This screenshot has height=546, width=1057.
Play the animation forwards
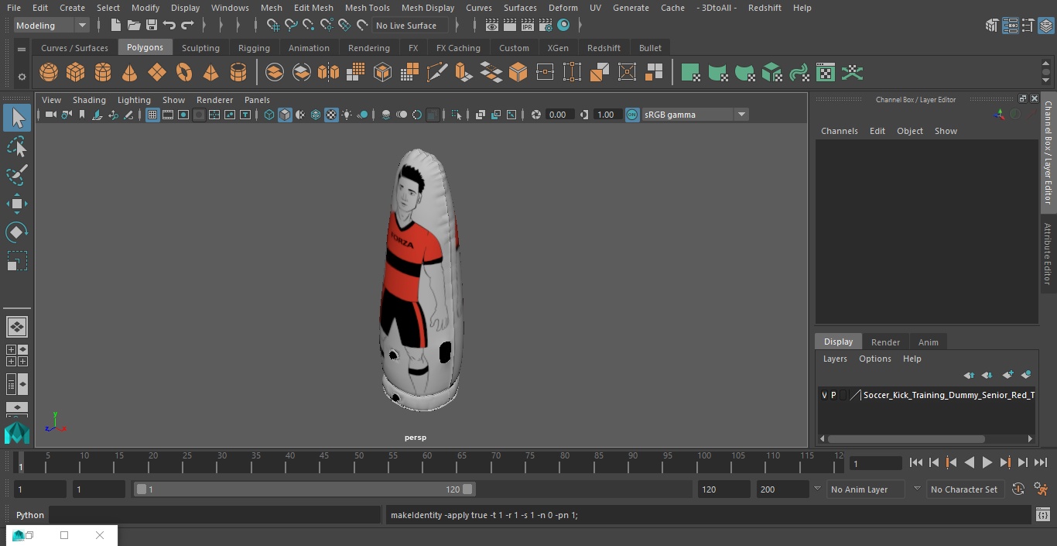987,462
